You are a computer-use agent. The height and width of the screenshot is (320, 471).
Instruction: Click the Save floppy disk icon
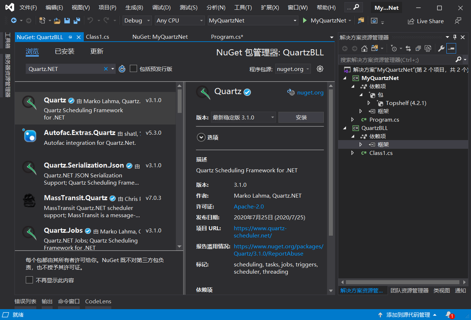pyautogui.click(x=67, y=21)
